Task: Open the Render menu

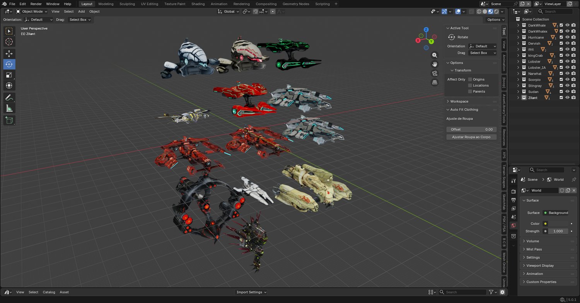Action: click(x=36, y=4)
